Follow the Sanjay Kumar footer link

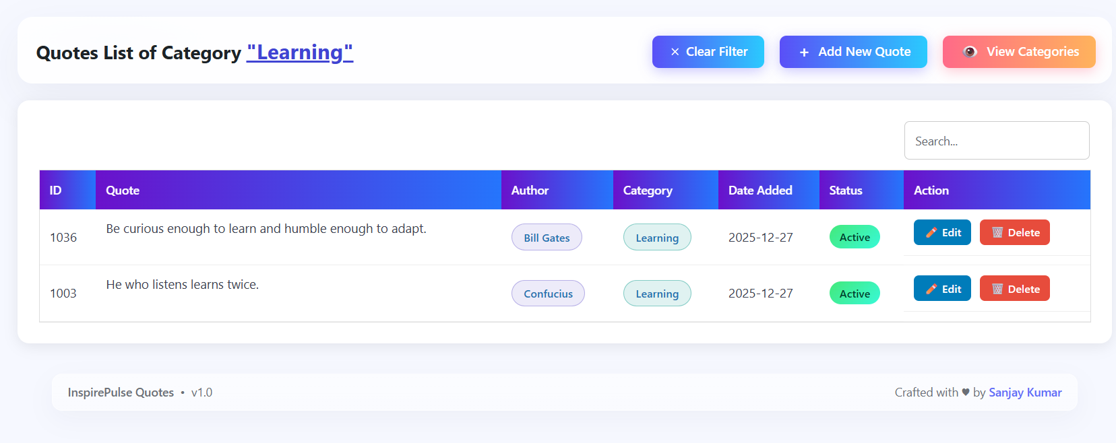(x=1025, y=393)
